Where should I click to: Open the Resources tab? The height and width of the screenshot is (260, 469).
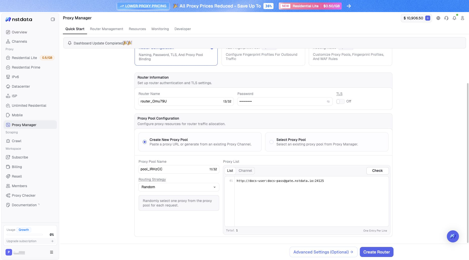point(137,29)
